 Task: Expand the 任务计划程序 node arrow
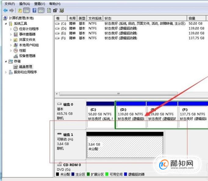[11, 29]
